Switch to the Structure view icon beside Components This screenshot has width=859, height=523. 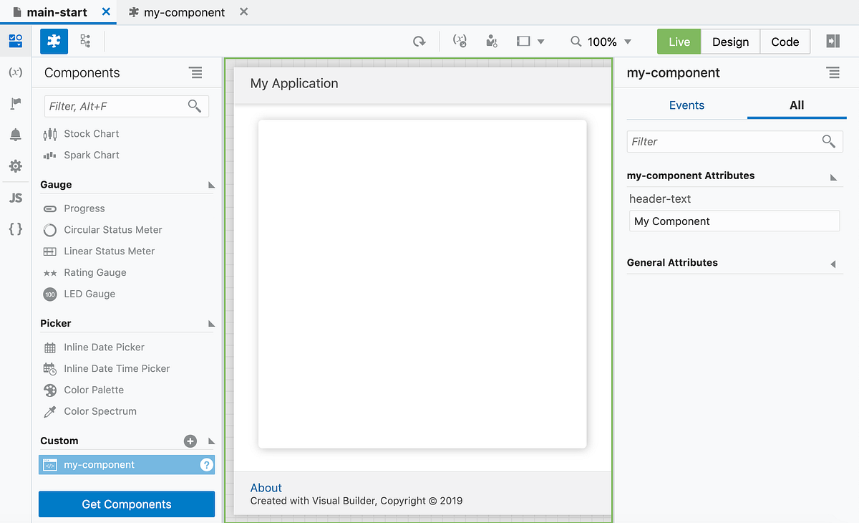pyautogui.click(x=84, y=41)
